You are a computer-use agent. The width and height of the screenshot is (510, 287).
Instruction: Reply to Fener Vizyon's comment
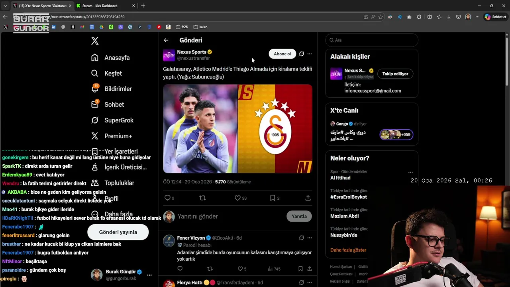180,269
